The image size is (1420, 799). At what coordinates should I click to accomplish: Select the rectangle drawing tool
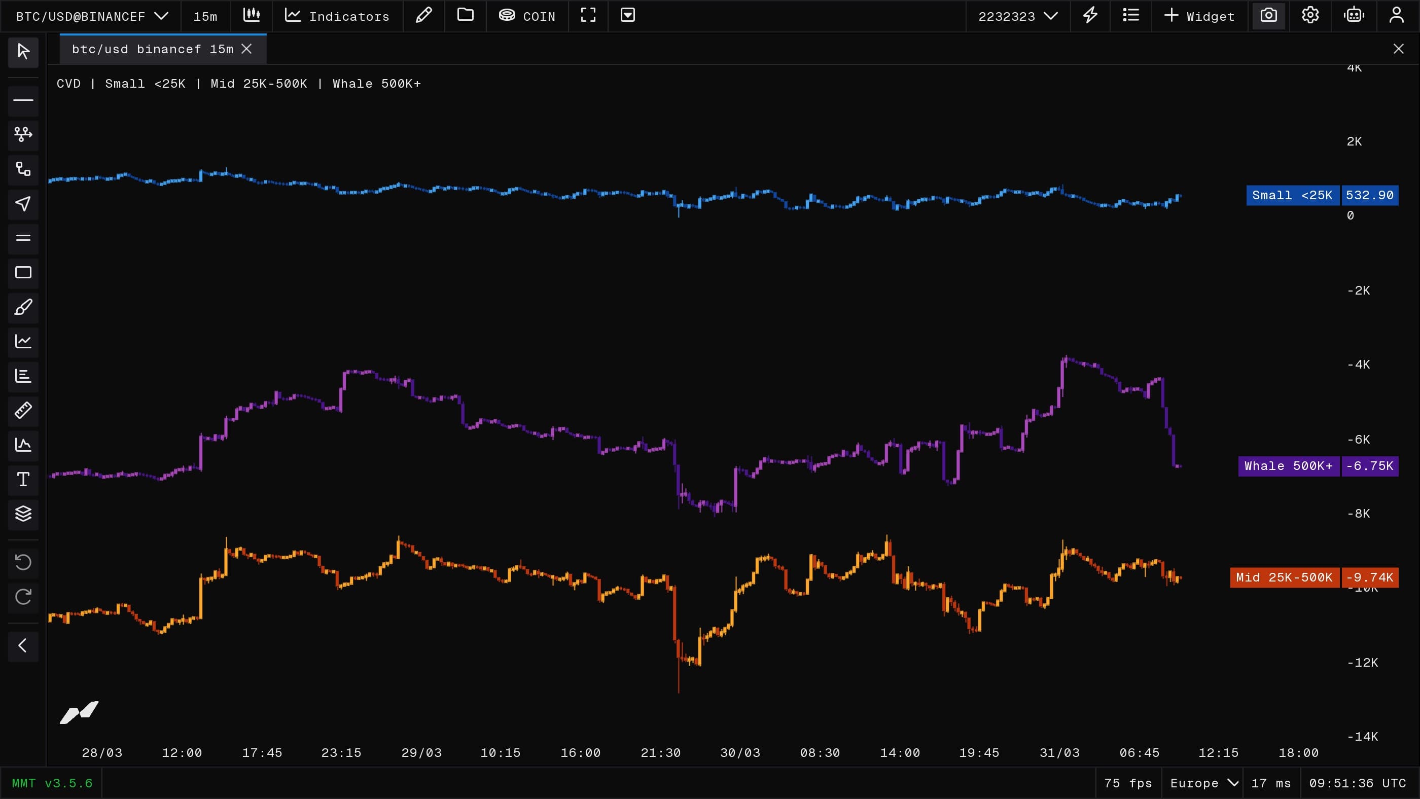click(x=23, y=273)
